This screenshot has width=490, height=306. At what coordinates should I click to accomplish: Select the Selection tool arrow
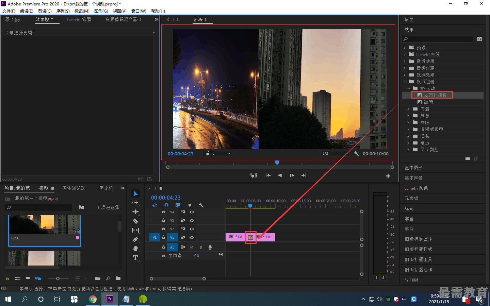(135, 193)
